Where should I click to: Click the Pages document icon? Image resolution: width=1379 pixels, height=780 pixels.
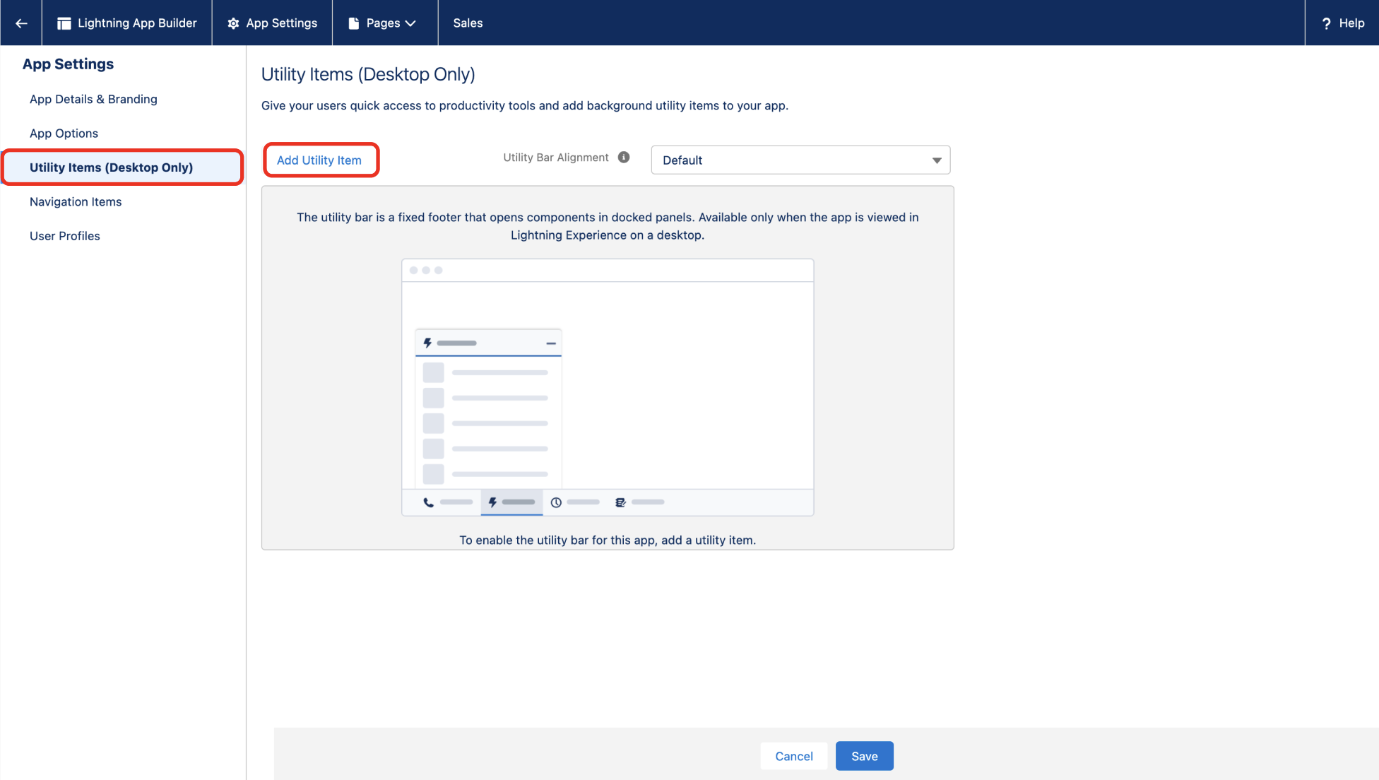(354, 23)
